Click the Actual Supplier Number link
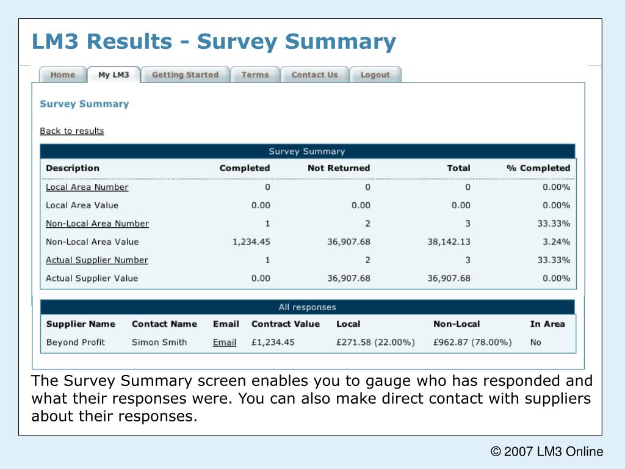 (x=97, y=260)
